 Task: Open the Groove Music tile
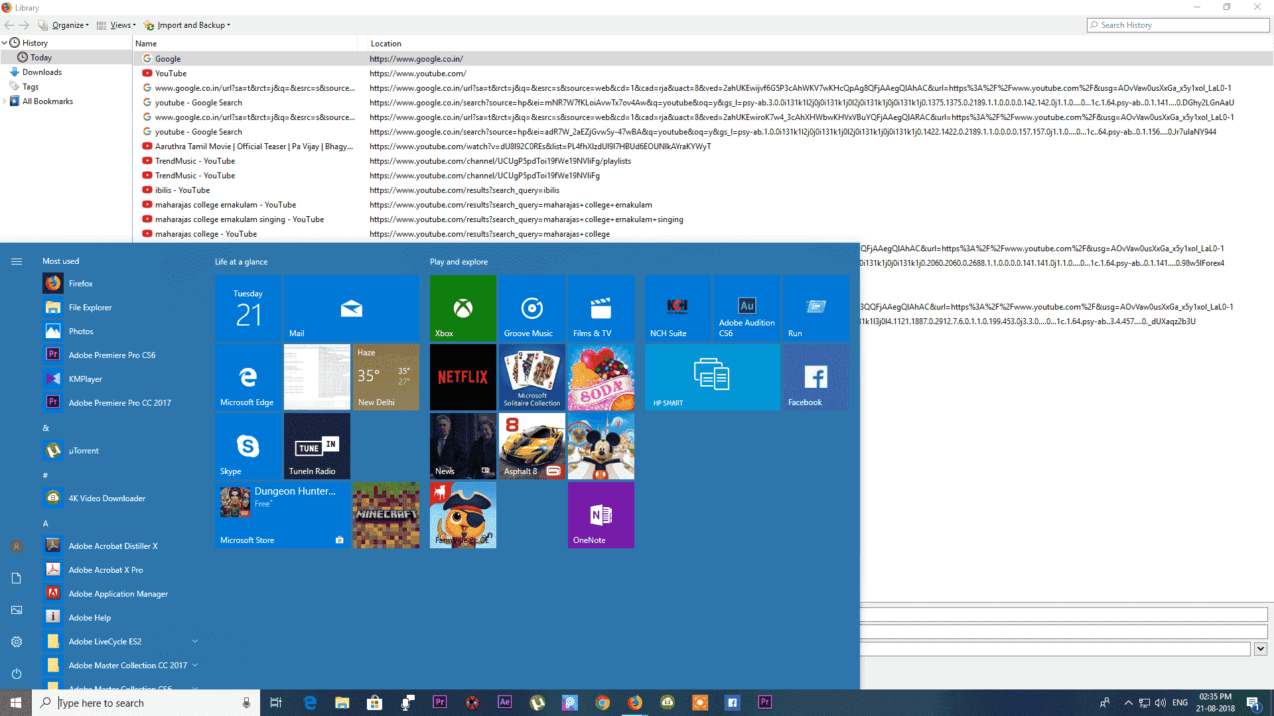(x=531, y=308)
